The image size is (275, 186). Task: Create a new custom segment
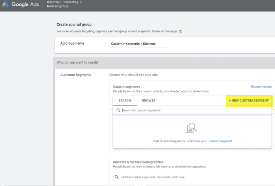point(249,101)
